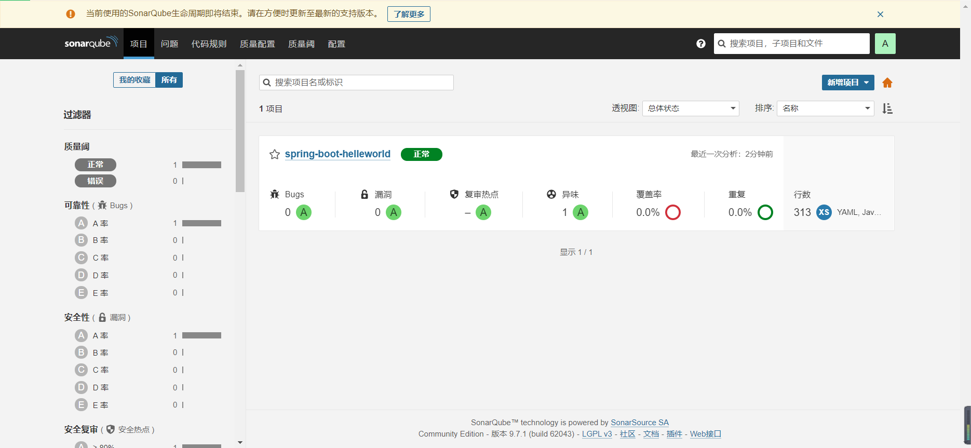This screenshot has height=448, width=971.
Task: Click the 复审热点 shield icon on project card
Action: pyautogui.click(x=454, y=194)
